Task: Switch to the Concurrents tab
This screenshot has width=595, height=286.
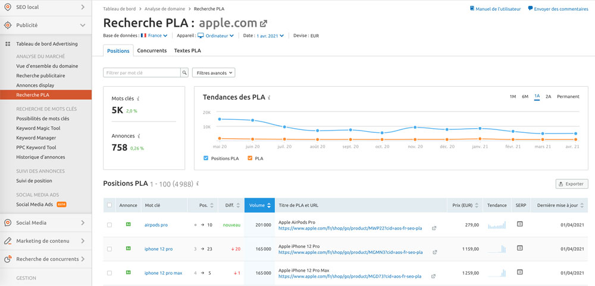Action: click(x=152, y=50)
